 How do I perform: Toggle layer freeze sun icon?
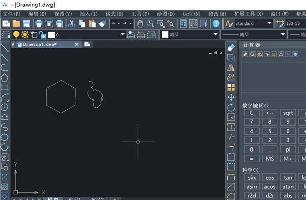[25, 35]
